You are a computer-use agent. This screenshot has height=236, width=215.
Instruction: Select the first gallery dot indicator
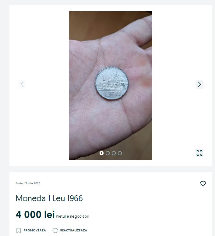pos(101,153)
